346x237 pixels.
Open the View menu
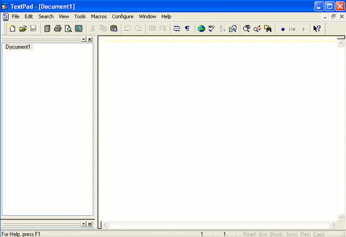click(64, 17)
